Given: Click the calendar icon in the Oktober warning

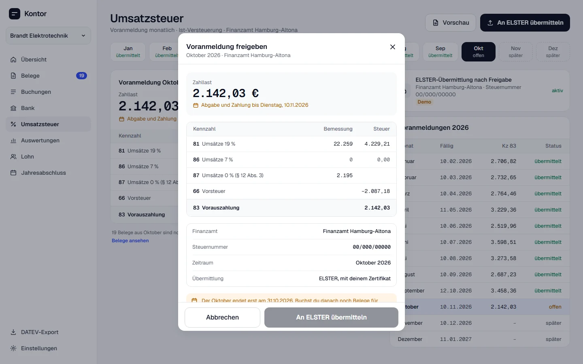Looking at the screenshot, I should pyautogui.click(x=194, y=301).
